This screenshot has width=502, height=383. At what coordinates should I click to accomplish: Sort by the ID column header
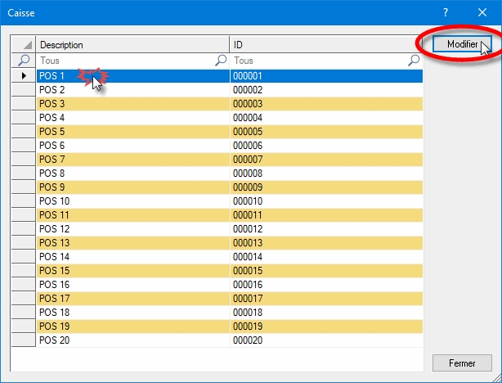coord(325,45)
